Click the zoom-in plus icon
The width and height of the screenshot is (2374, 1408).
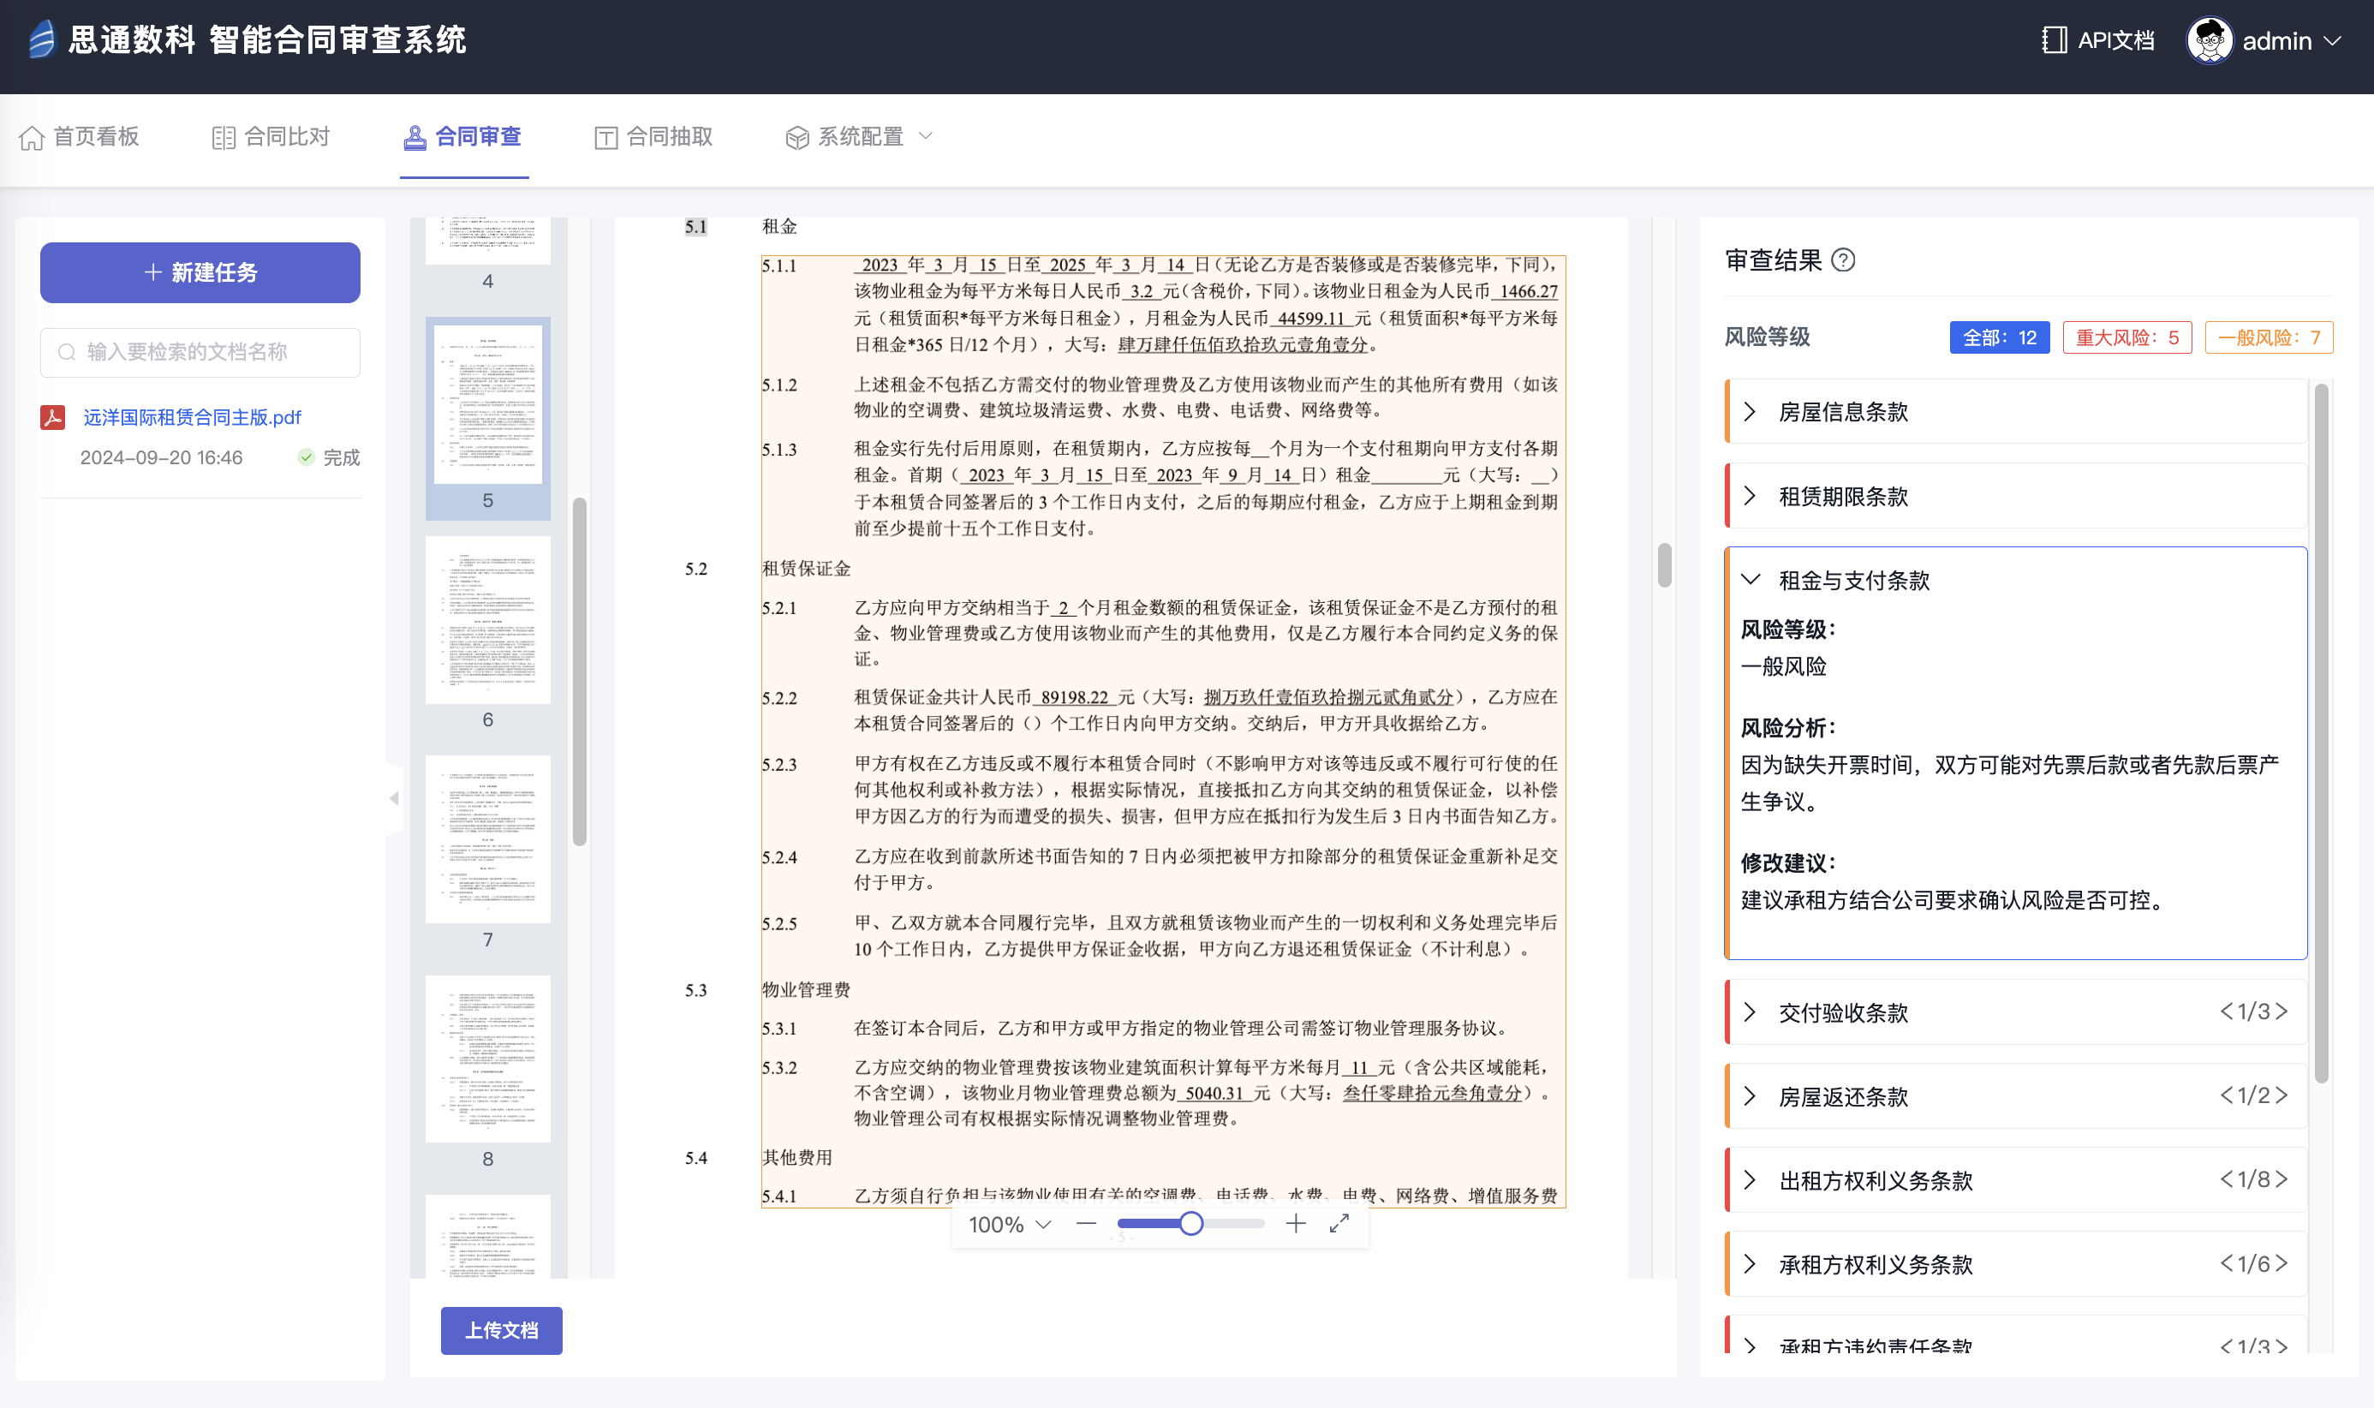click(x=1296, y=1224)
